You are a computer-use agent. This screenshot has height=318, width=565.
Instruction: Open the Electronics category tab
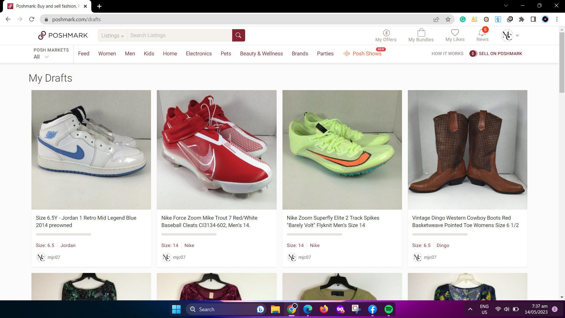point(199,54)
